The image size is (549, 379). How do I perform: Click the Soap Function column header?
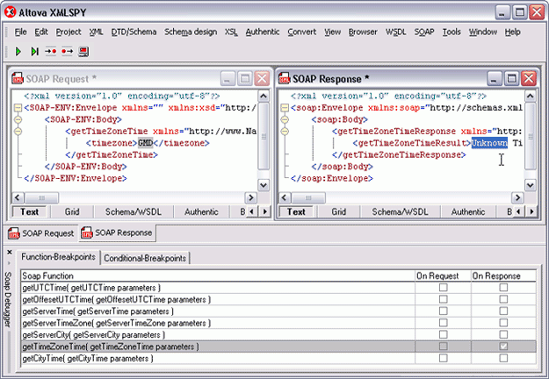pos(218,275)
